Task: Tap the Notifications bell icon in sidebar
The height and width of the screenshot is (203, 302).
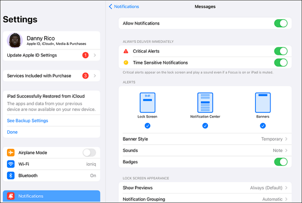Action: click(11, 196)
